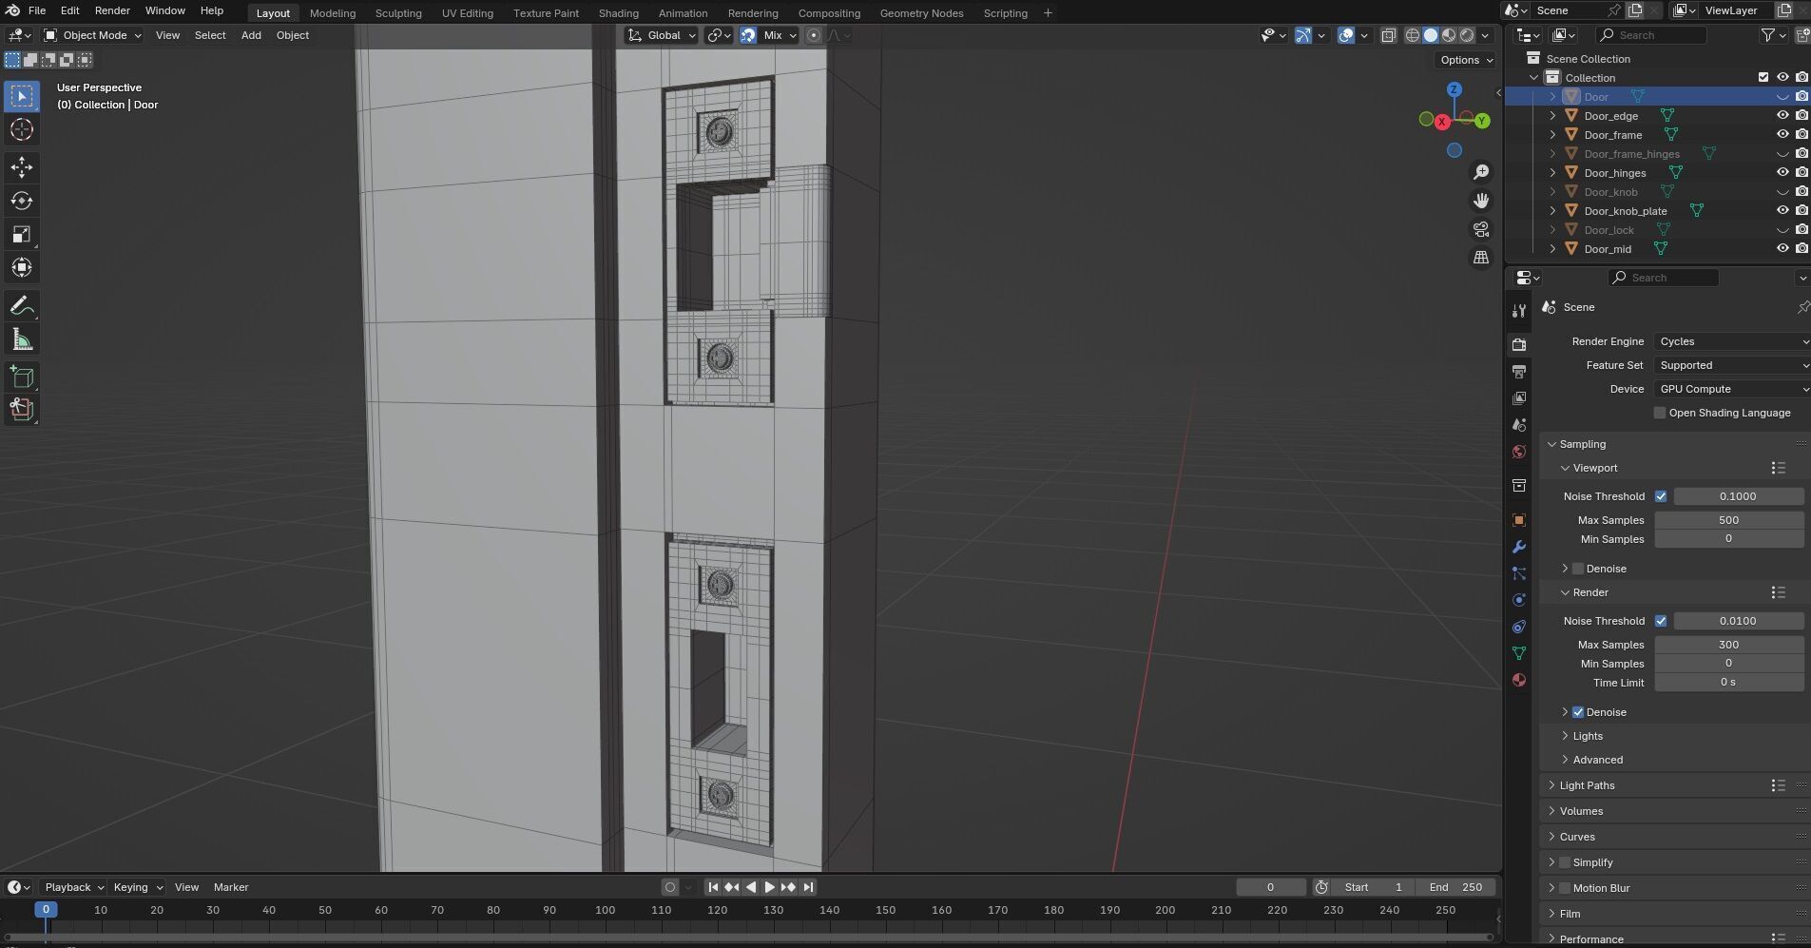The image size is (1811, 948).
Task: Click the pan view hand icon
Action: click(x=1481, y=201)
